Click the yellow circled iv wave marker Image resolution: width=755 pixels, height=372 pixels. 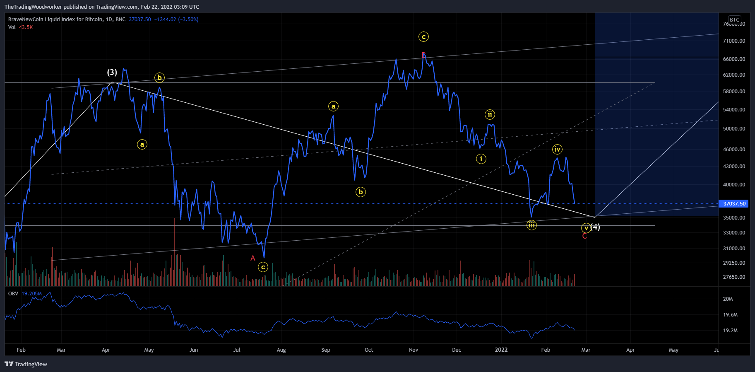click(557, 149)
